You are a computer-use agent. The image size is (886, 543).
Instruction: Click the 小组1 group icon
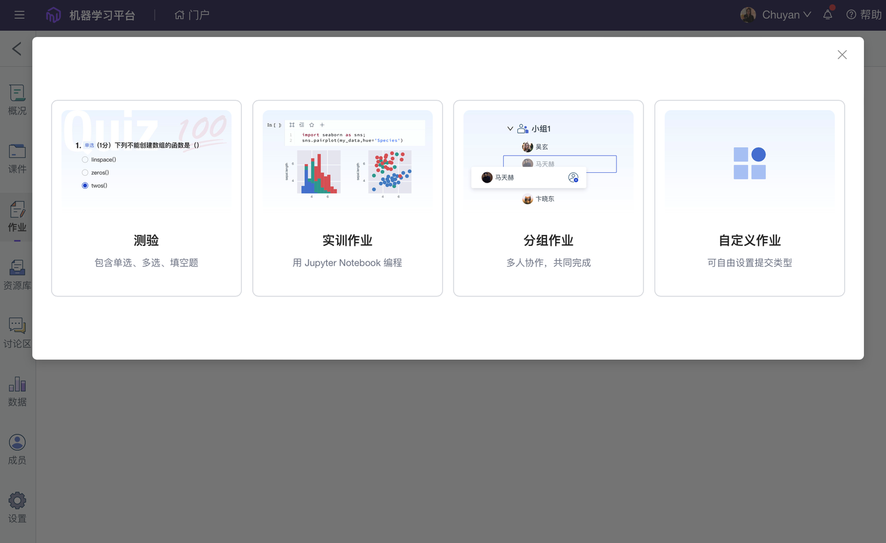coord(522,129)
